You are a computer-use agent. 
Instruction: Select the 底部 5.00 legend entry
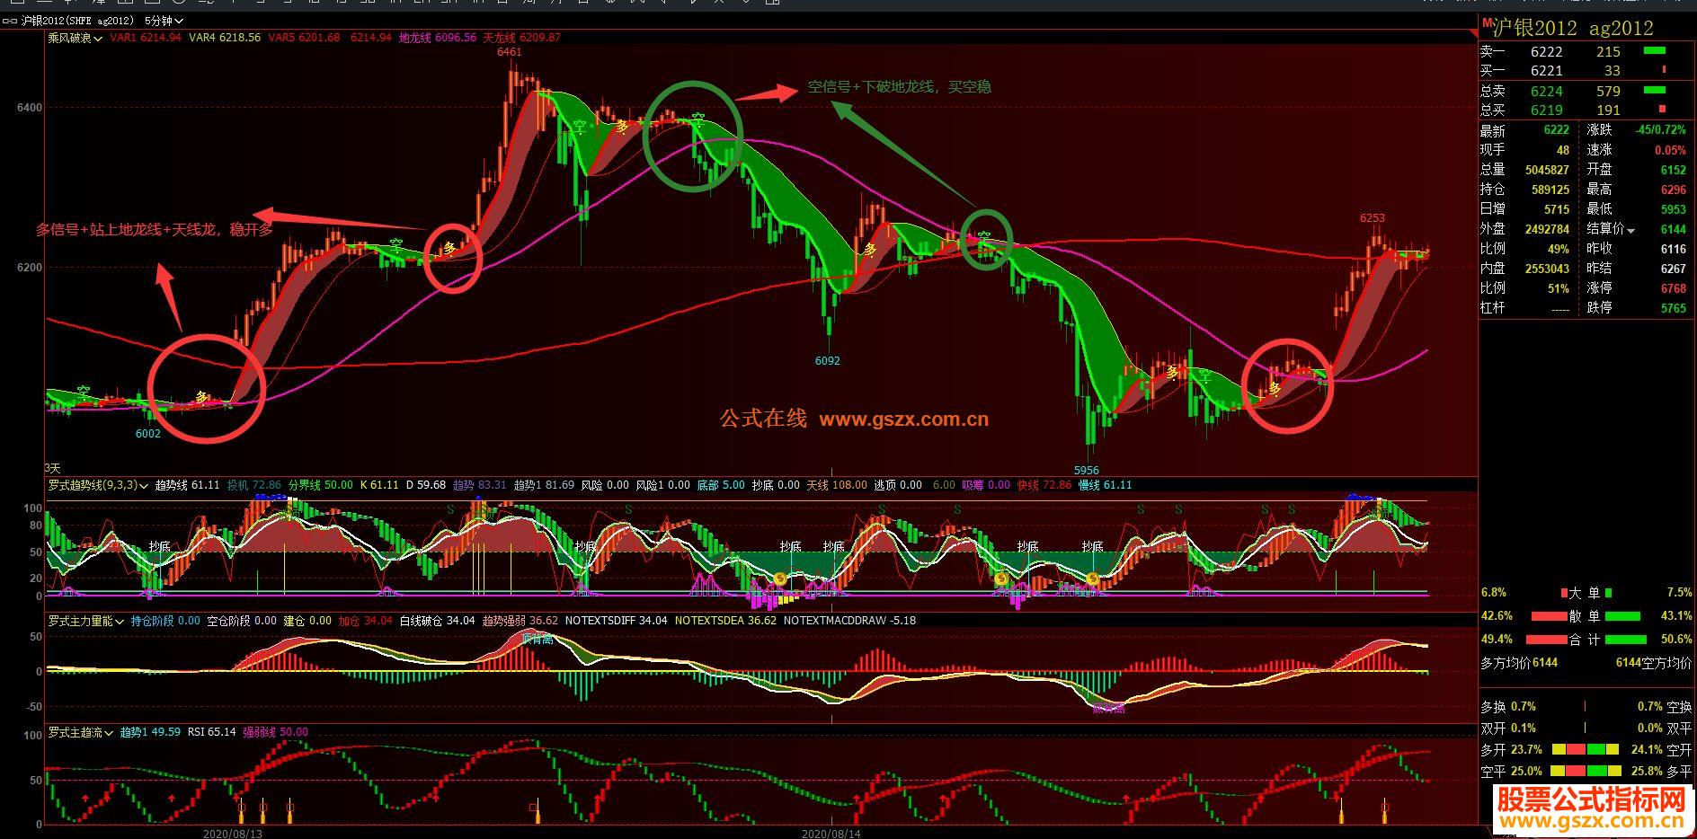pyautogui.click(x=721, y=485)
